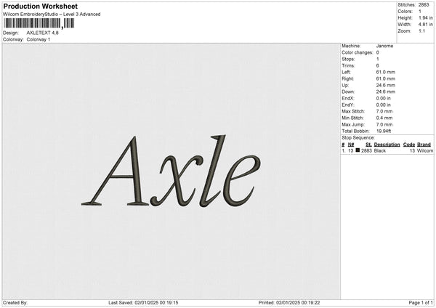This screenshot has height=308, width=436.
Task: Click the Production Worksheet title
Action: pos(40,6)
